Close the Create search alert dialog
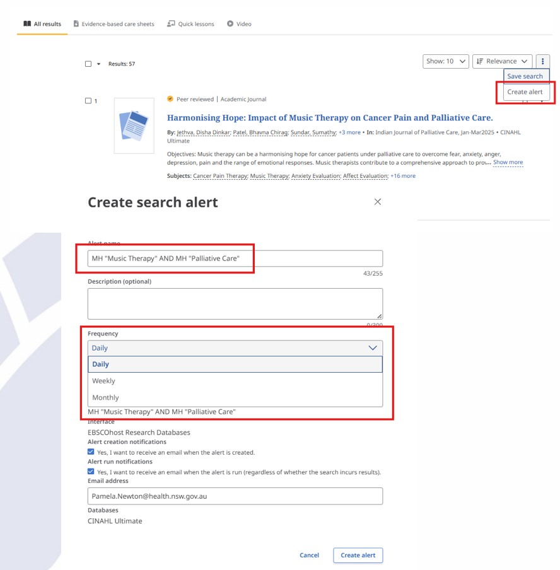The width and height of the screenshot is (560, 570). tap(378, 202)
